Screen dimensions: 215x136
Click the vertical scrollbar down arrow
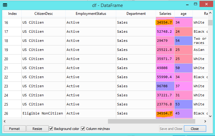[x=210, y=115]
